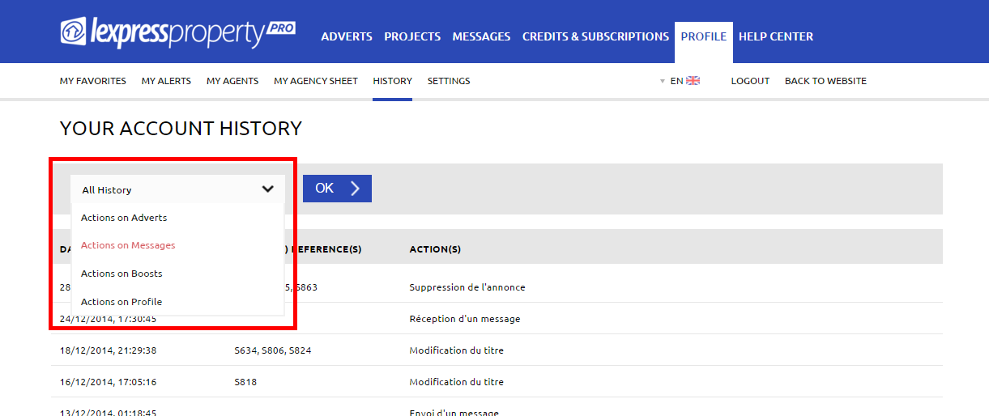989x416 pixels.
Task: Open the All History dropdown
Action: tap(177, 189)
